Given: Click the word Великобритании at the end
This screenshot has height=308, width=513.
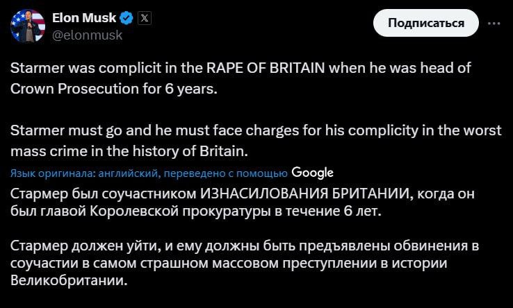Looking at the screenshot, I should point(70,282).
